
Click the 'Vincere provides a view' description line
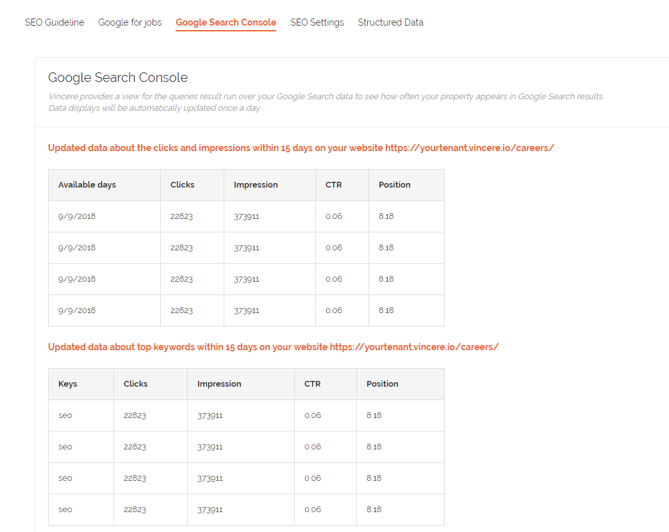tap(325, 96)
